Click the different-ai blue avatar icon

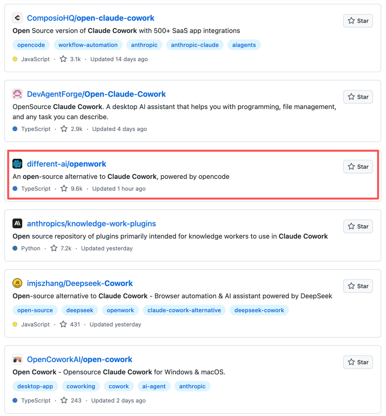(x=17, y=164)
